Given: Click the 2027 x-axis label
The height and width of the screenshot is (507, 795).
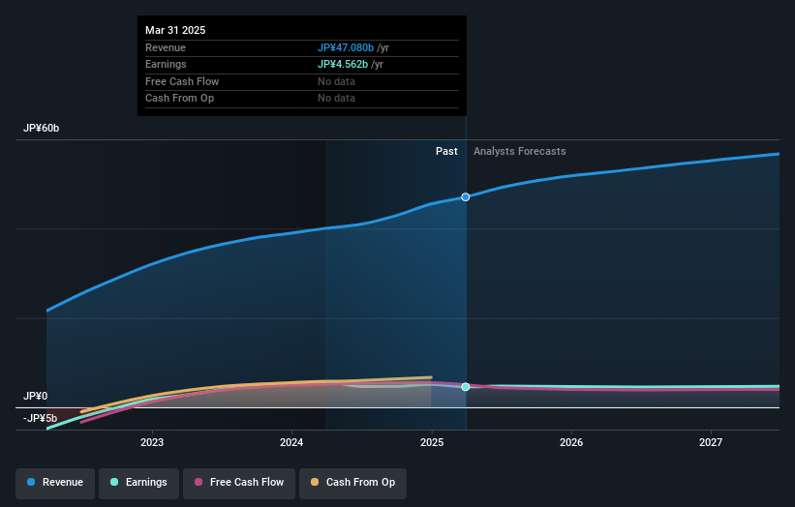Looking at the screenshot, I should 711,443.
